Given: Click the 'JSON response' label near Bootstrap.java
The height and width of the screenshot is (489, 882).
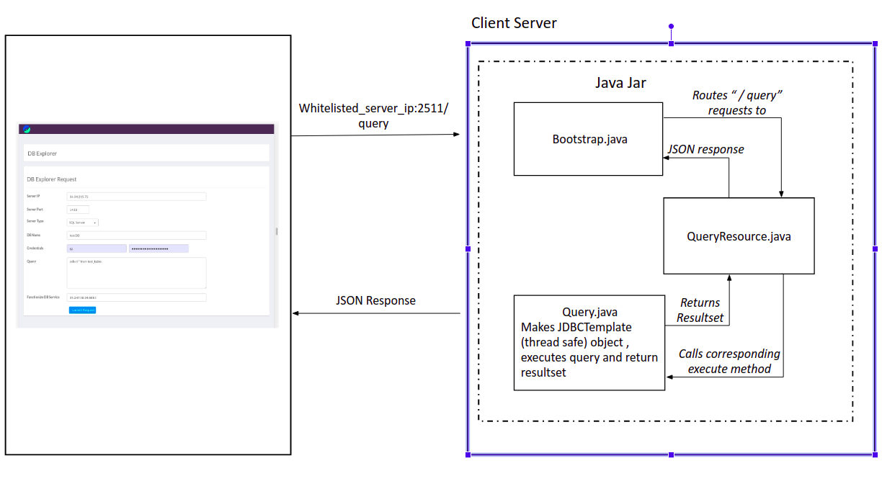Looking at the screenshot, I should tap(705, 150).
